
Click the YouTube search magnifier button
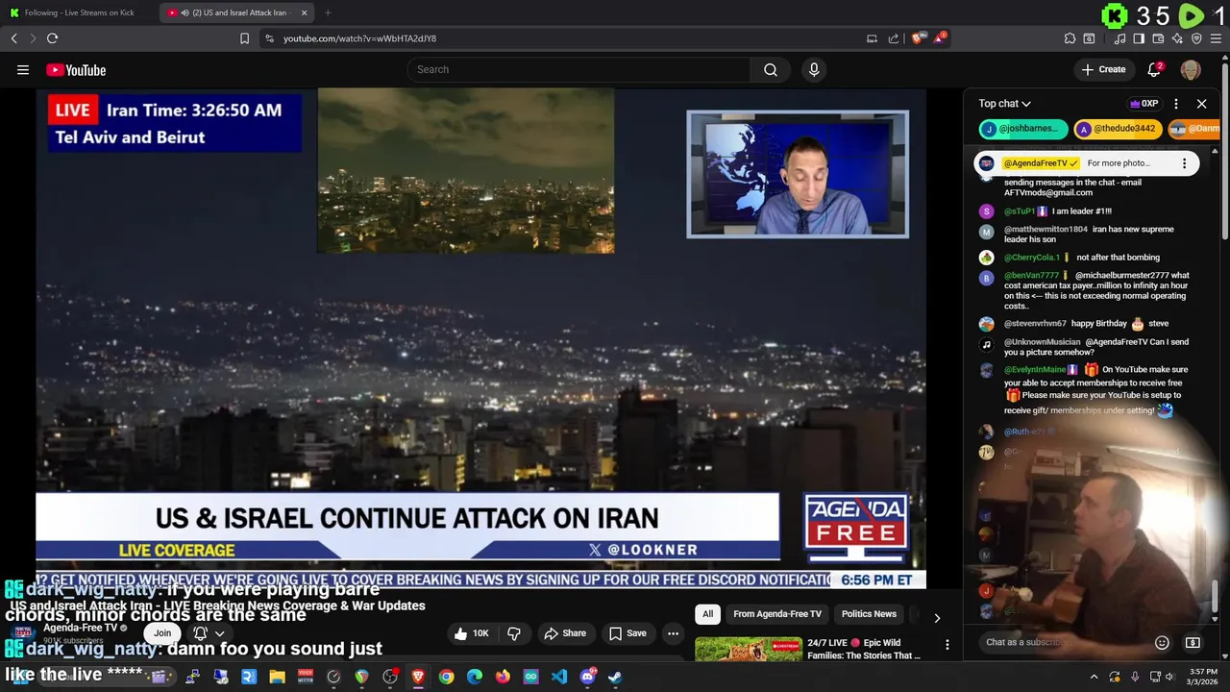771,69
